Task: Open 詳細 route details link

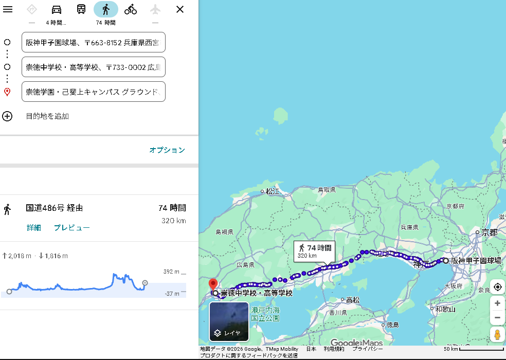Action: pos(34,228)
